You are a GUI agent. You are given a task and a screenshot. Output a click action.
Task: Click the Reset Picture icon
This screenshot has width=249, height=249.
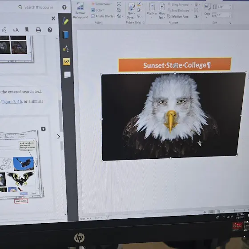tap(119, 16)
